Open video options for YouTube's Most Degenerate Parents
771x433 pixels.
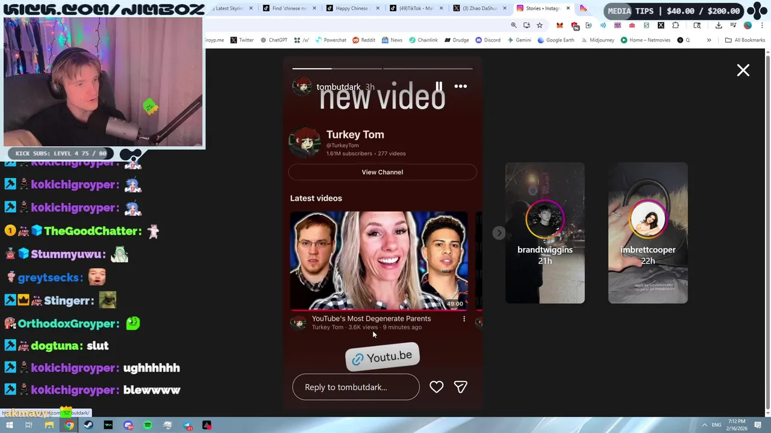click(464, 319)
